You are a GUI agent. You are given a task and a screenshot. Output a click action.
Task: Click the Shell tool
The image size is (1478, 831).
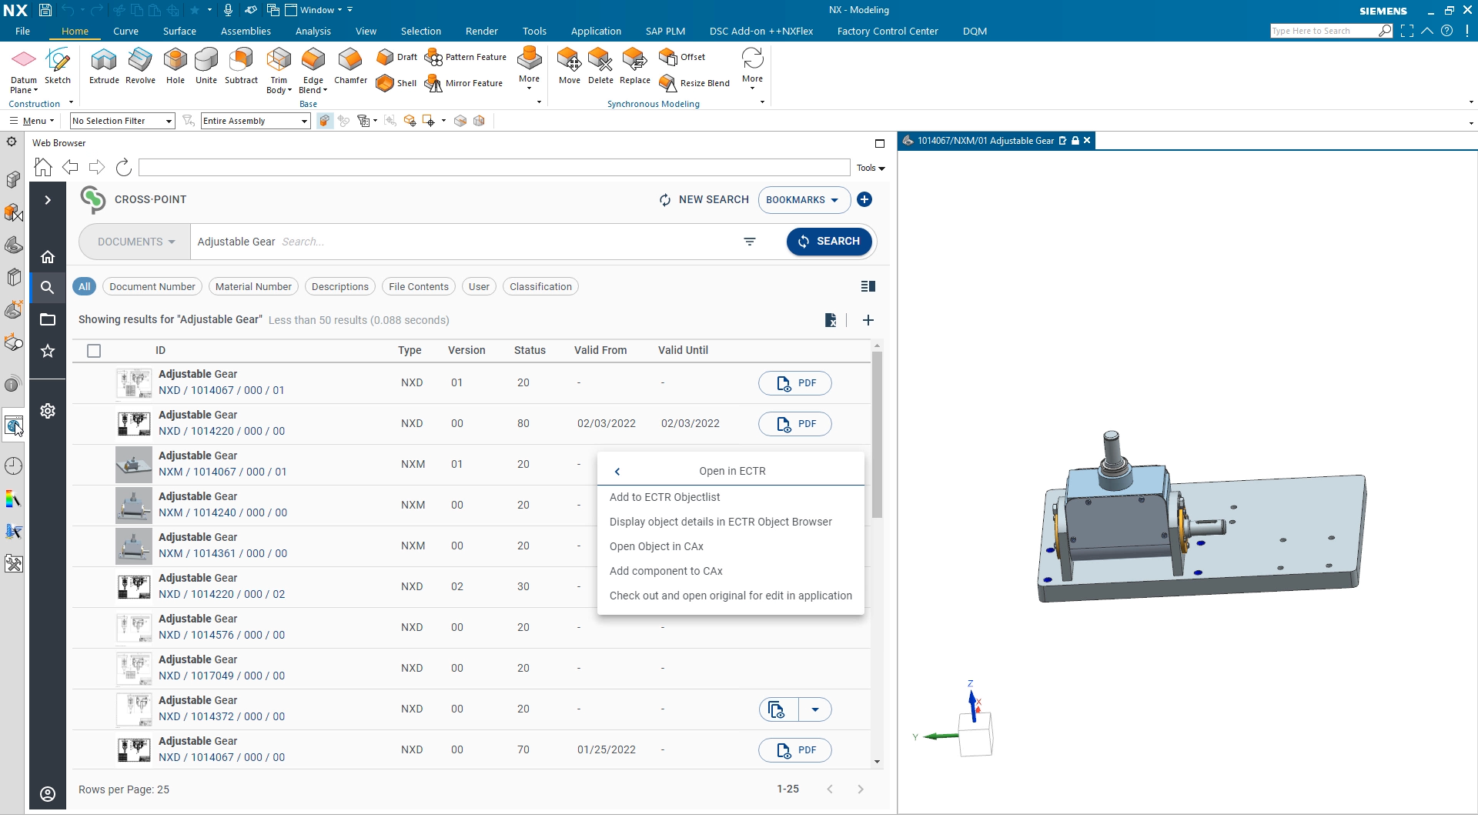[x=396, y=83]
